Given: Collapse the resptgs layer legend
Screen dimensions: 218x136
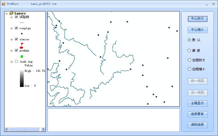Looking at the screenshot, I should 11,28.
